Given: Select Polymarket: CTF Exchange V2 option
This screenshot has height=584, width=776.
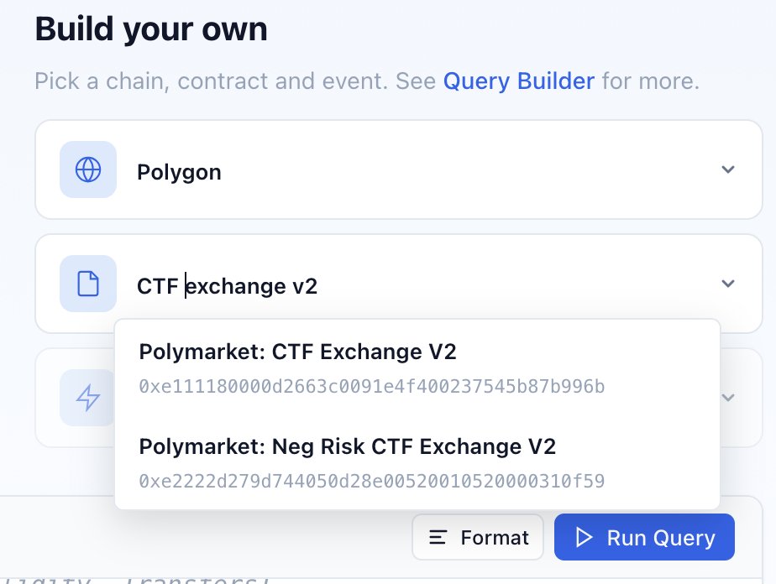Looking at the screenshot, I should [x=417, y=367].
